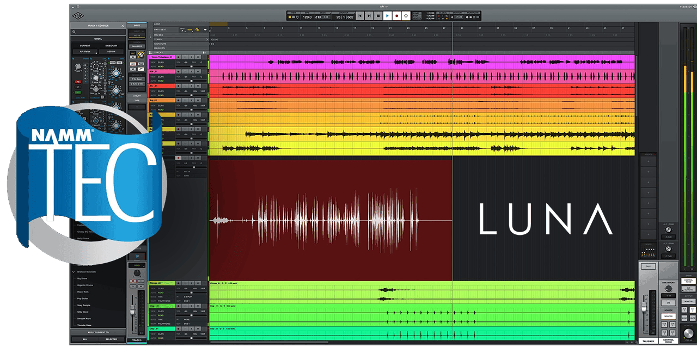Enable record arm on Travis Thibodaux track
The height and width of the screenshot is (348, 697).
click(x=179, y=57)
